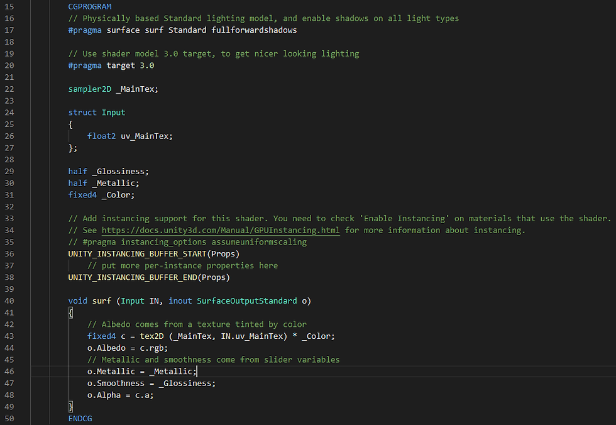Click the ENDCG keyword
Screen dimensions: 616x425
(80, 419)
